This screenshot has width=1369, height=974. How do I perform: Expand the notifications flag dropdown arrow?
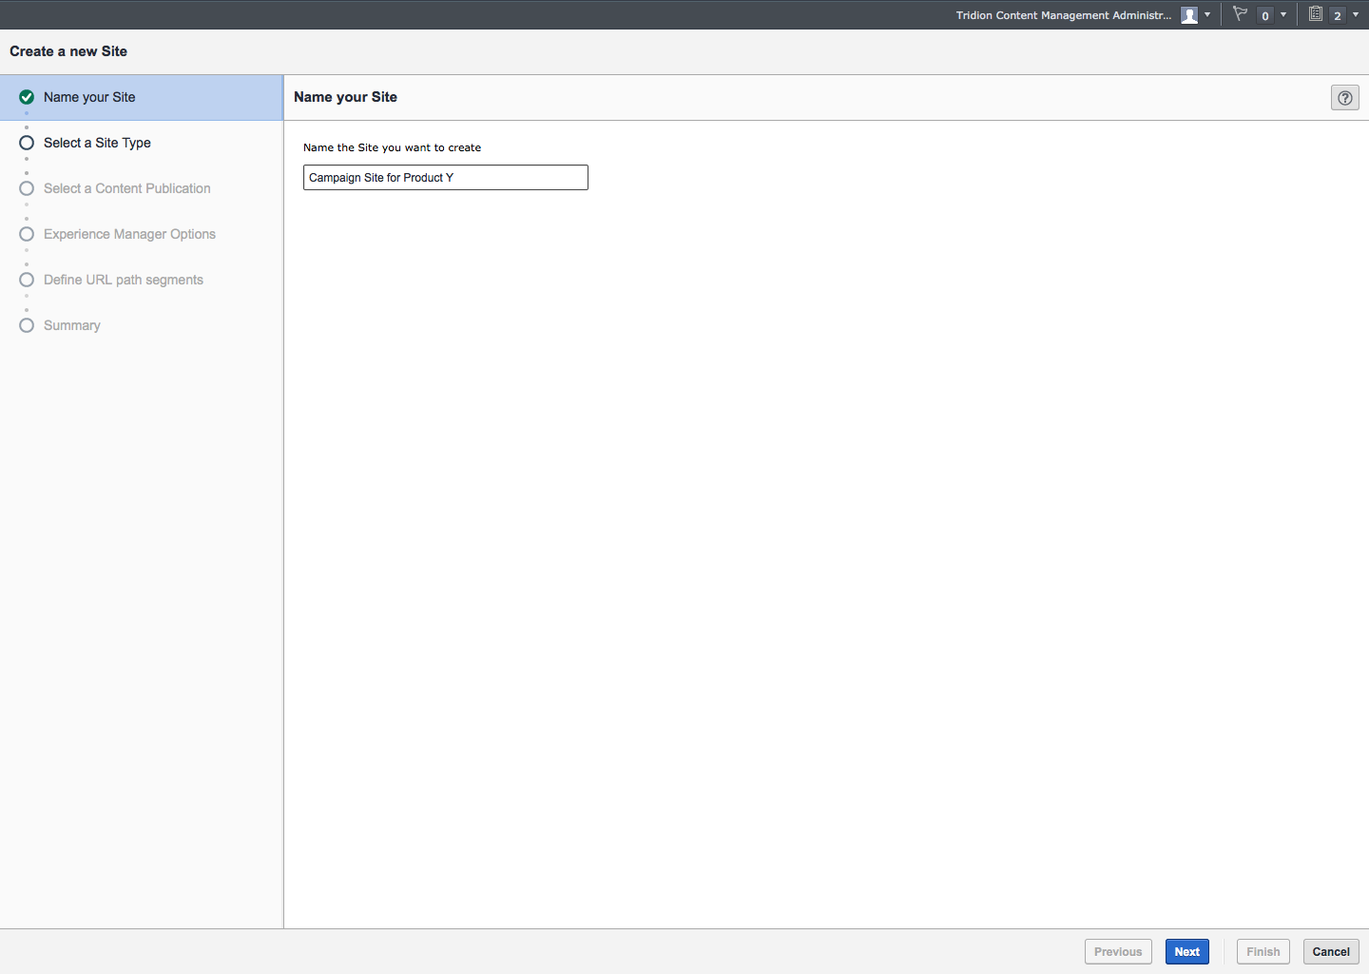[x=1283, y=15]
